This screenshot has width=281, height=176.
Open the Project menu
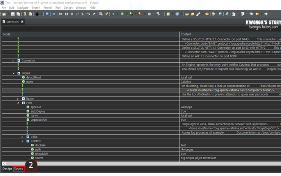click(x=48, y=8)
